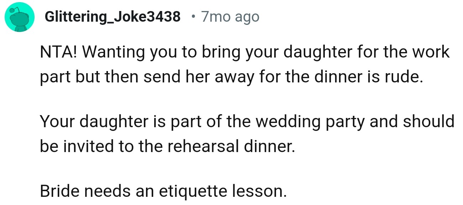
Task: Open the teal Reddit avatar of commenter
Action: pyautogui.click(x=19, y=17)
